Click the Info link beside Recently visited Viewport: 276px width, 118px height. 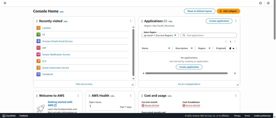pos(65,21)
